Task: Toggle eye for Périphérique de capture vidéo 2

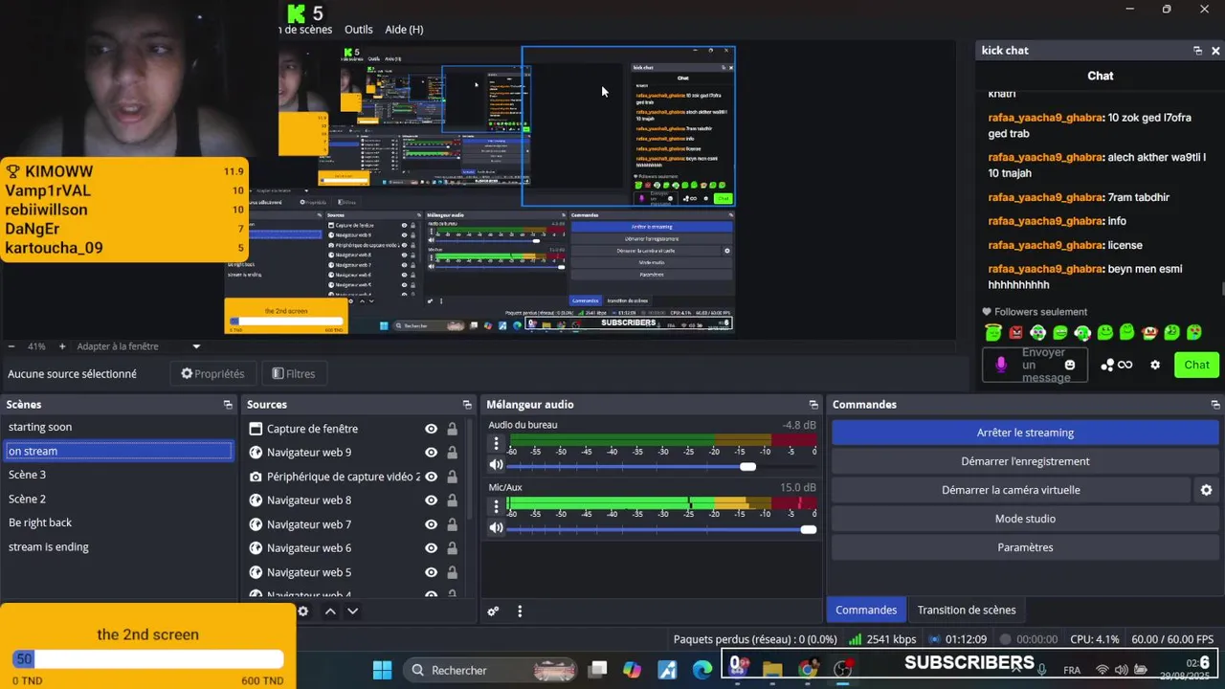Action: [431, 477]
